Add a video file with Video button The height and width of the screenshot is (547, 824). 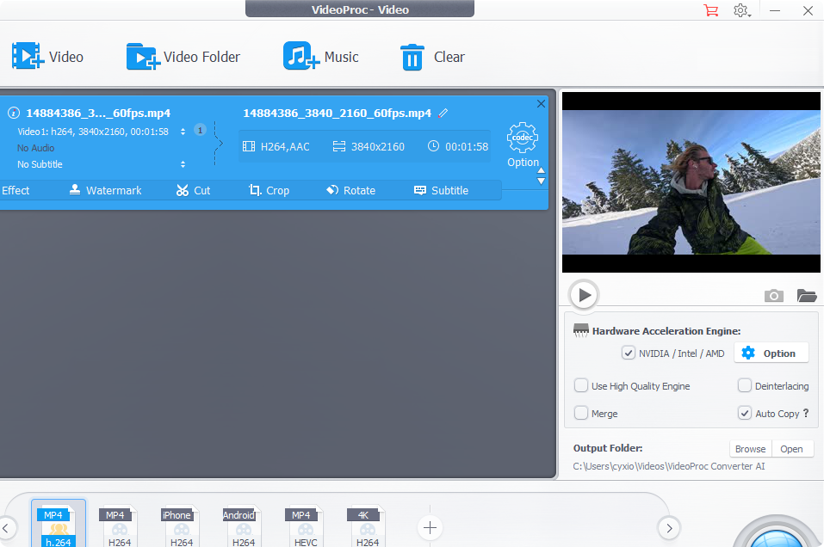[x=47, y=56]
